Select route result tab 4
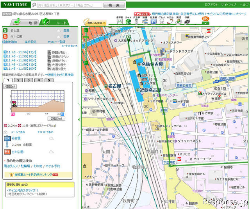Image resolution: width=250 pixels, height=209 pixels. coord(39,80)
